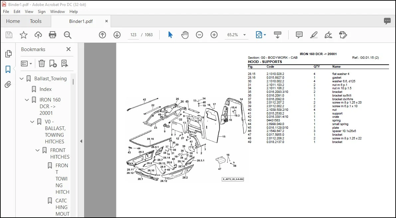Open the zoom level dropdown
Screen dimensions: 396x218
click(x=244, y=35)
